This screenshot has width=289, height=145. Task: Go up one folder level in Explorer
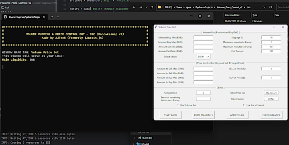click(152, 7)
